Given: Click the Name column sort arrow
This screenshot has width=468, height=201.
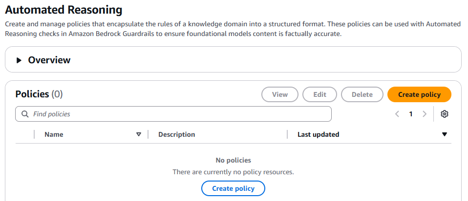Looking at the screenshot, I should [x=139, y=135].
